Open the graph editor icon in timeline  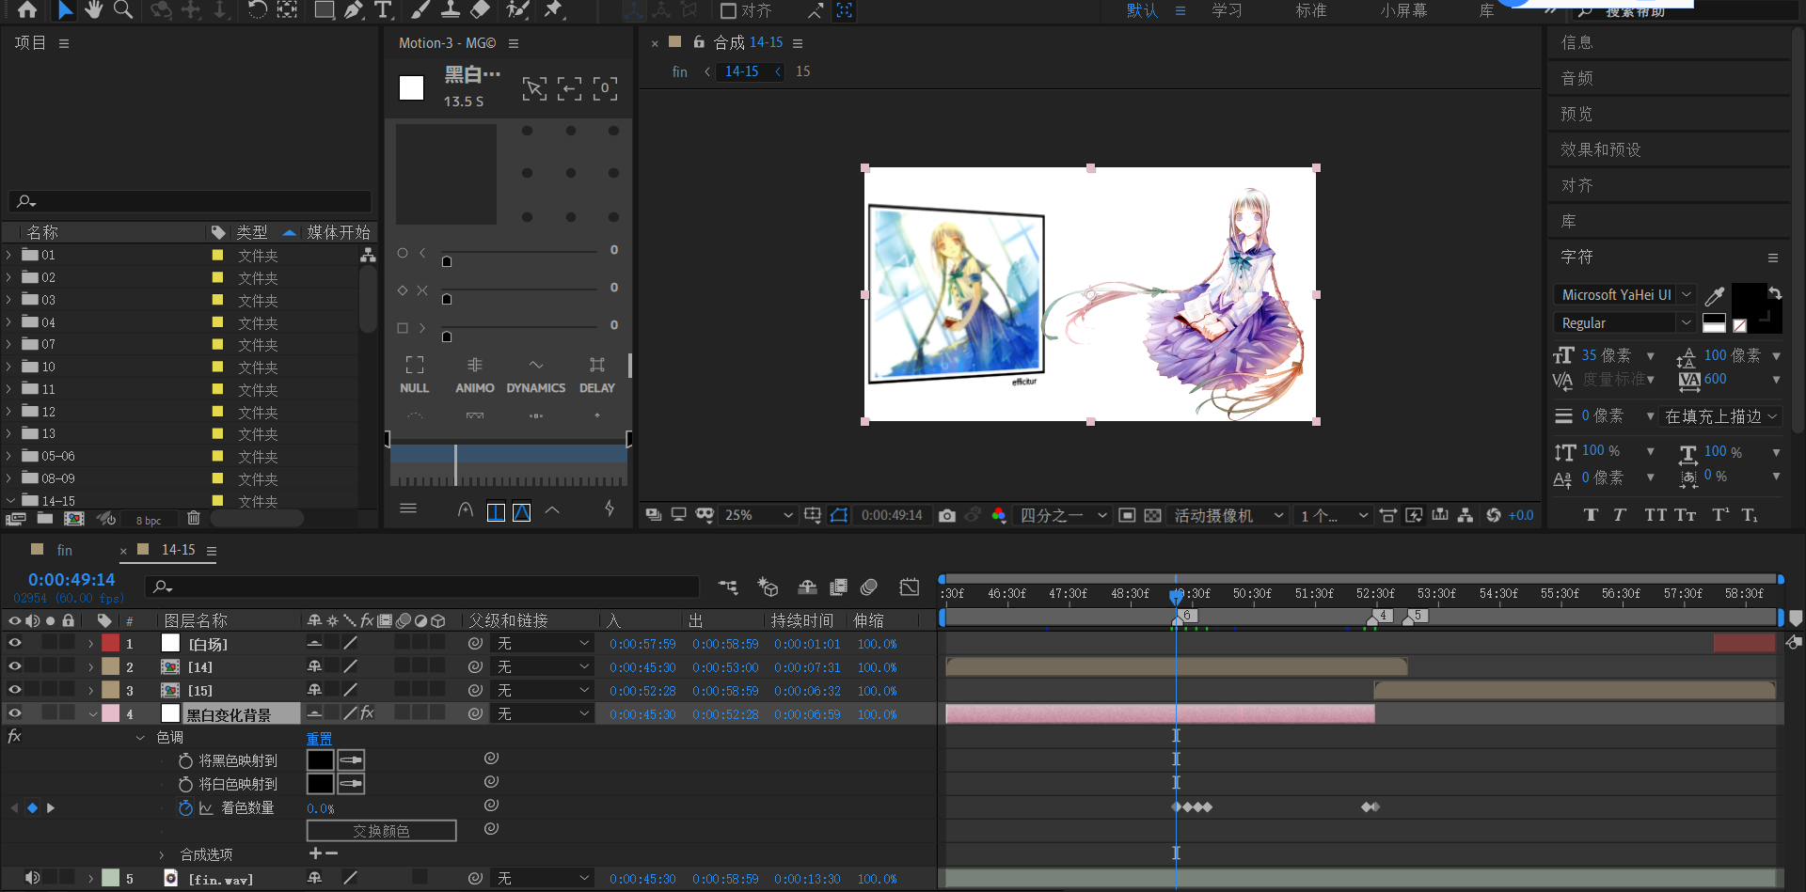pos(909,587)
